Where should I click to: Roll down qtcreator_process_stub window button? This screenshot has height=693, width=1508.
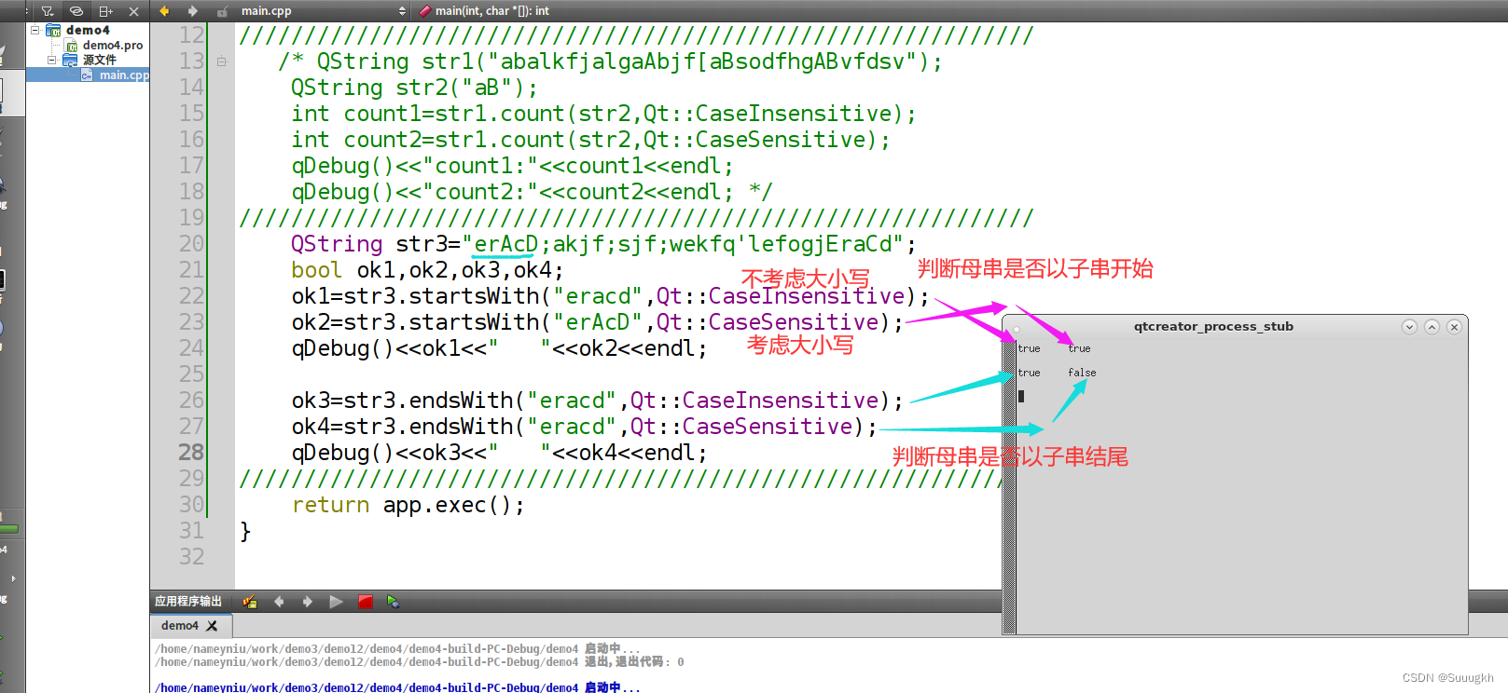point(1409,327)
